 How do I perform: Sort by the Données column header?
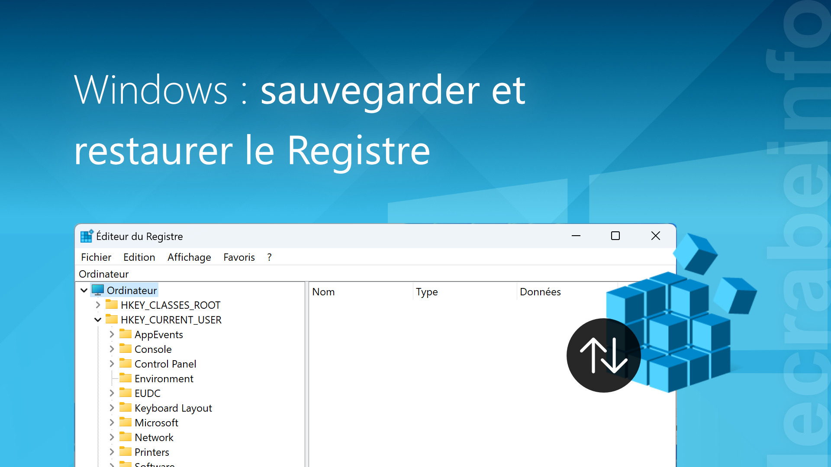click(567, 292)
